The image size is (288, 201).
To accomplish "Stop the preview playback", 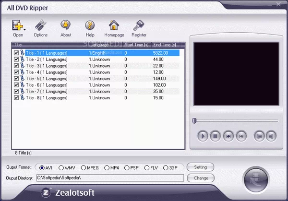I will (x=215, y=136).
